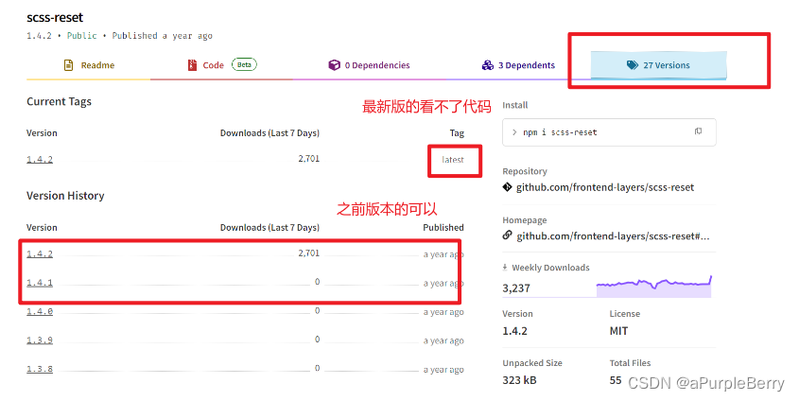Click the 'latest' tag text

tap(453, 160)
